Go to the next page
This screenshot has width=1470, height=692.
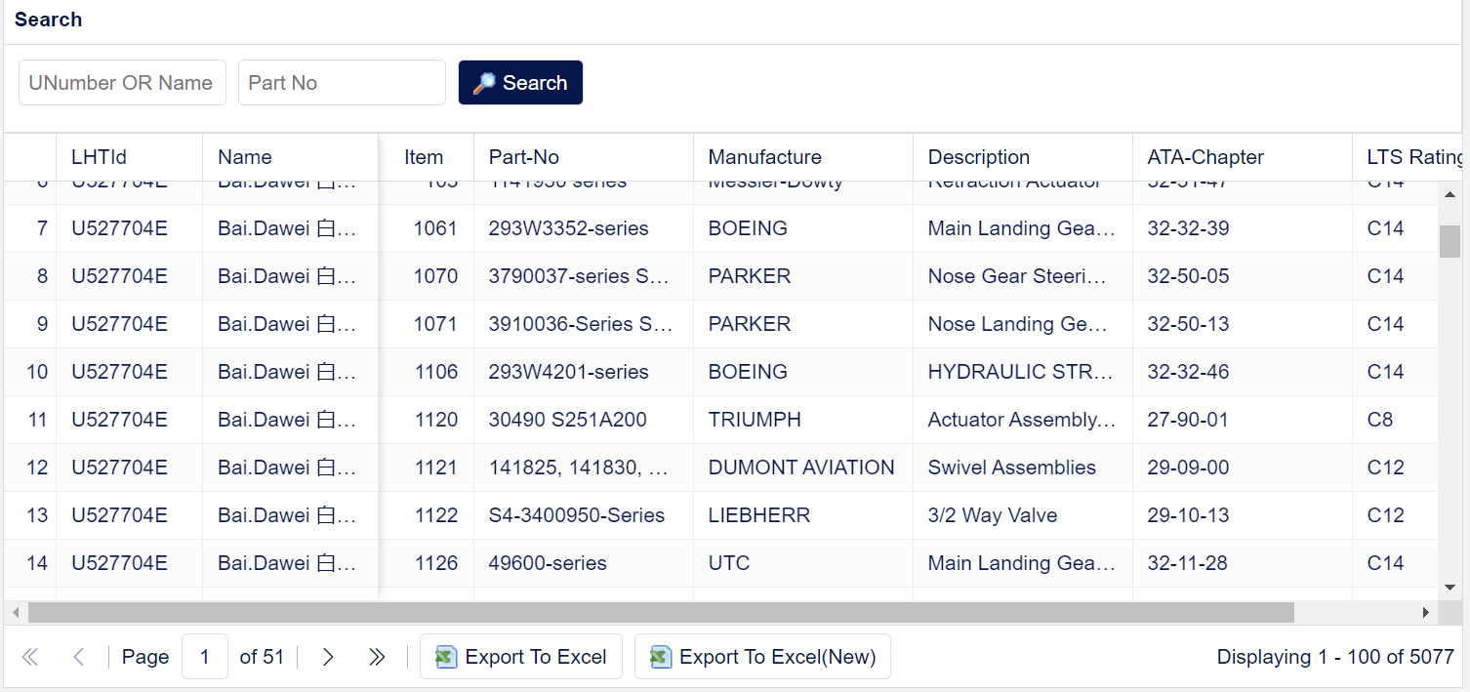point(328,657)
